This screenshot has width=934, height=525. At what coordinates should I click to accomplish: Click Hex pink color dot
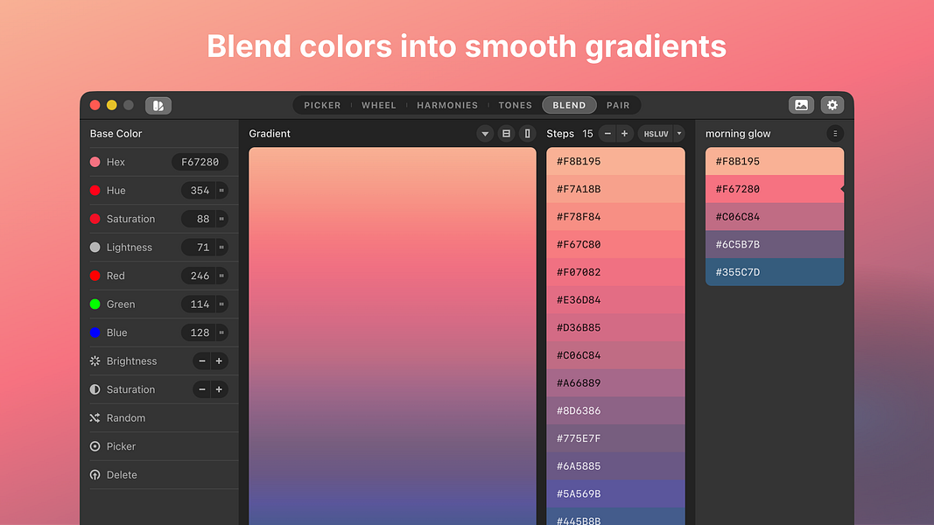click(x=95, y=162)
